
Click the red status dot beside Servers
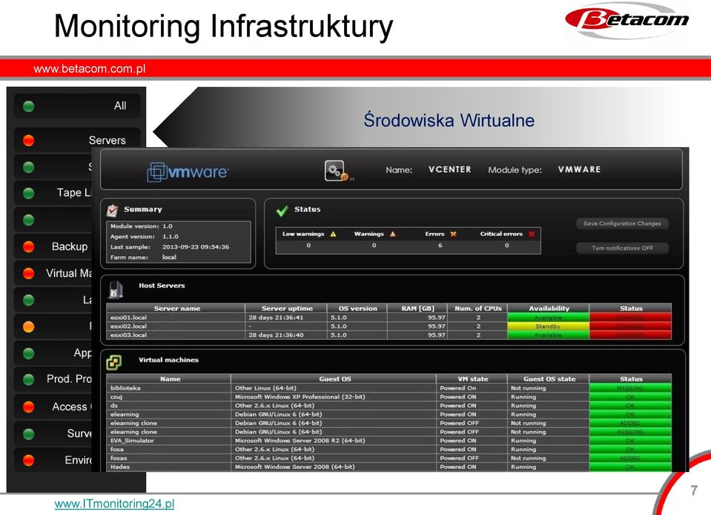(29, 140)
